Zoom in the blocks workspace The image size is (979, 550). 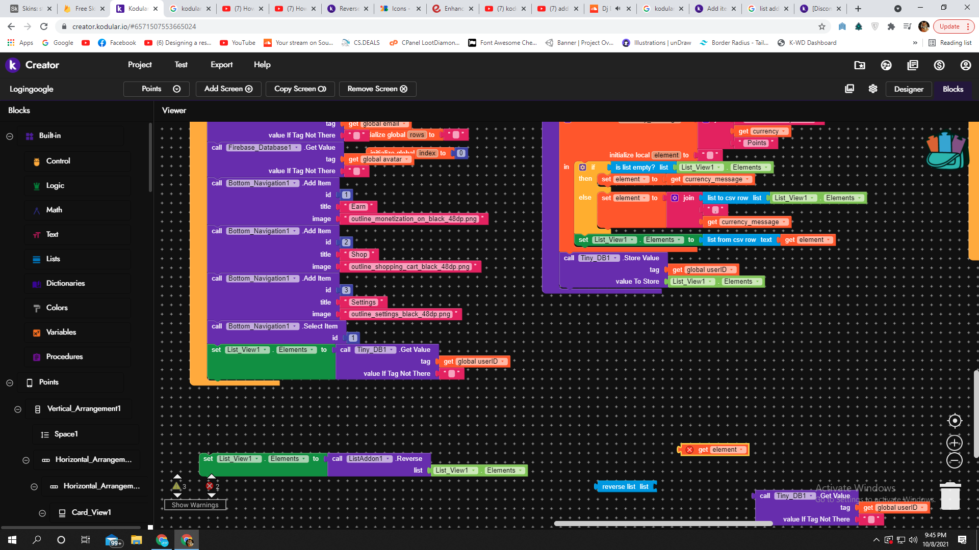tap(955, 443)
